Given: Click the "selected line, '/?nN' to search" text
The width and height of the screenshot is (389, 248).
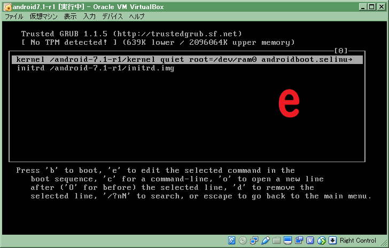Looking at the screenshot, I should coord(201,196).
